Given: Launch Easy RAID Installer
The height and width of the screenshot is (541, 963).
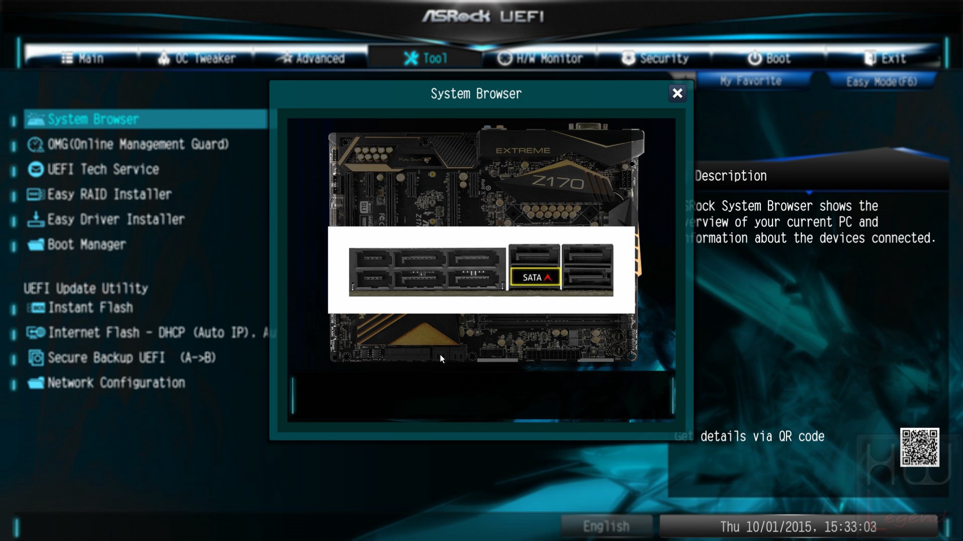Looking at the screenshot, I should click(x=109, y=194).
